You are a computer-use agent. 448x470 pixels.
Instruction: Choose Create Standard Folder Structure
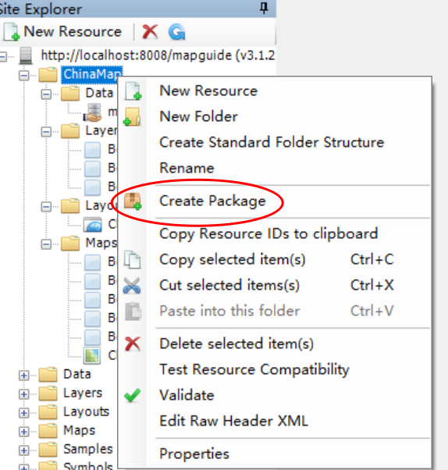[272, 142]
